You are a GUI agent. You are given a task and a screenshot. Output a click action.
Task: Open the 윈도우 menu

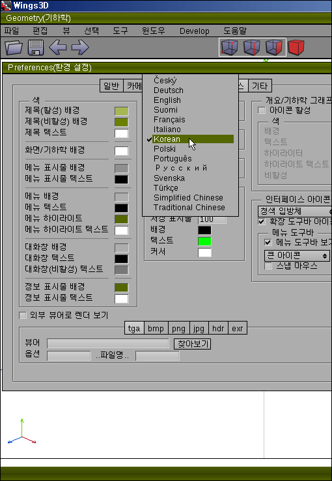point(153,31)
